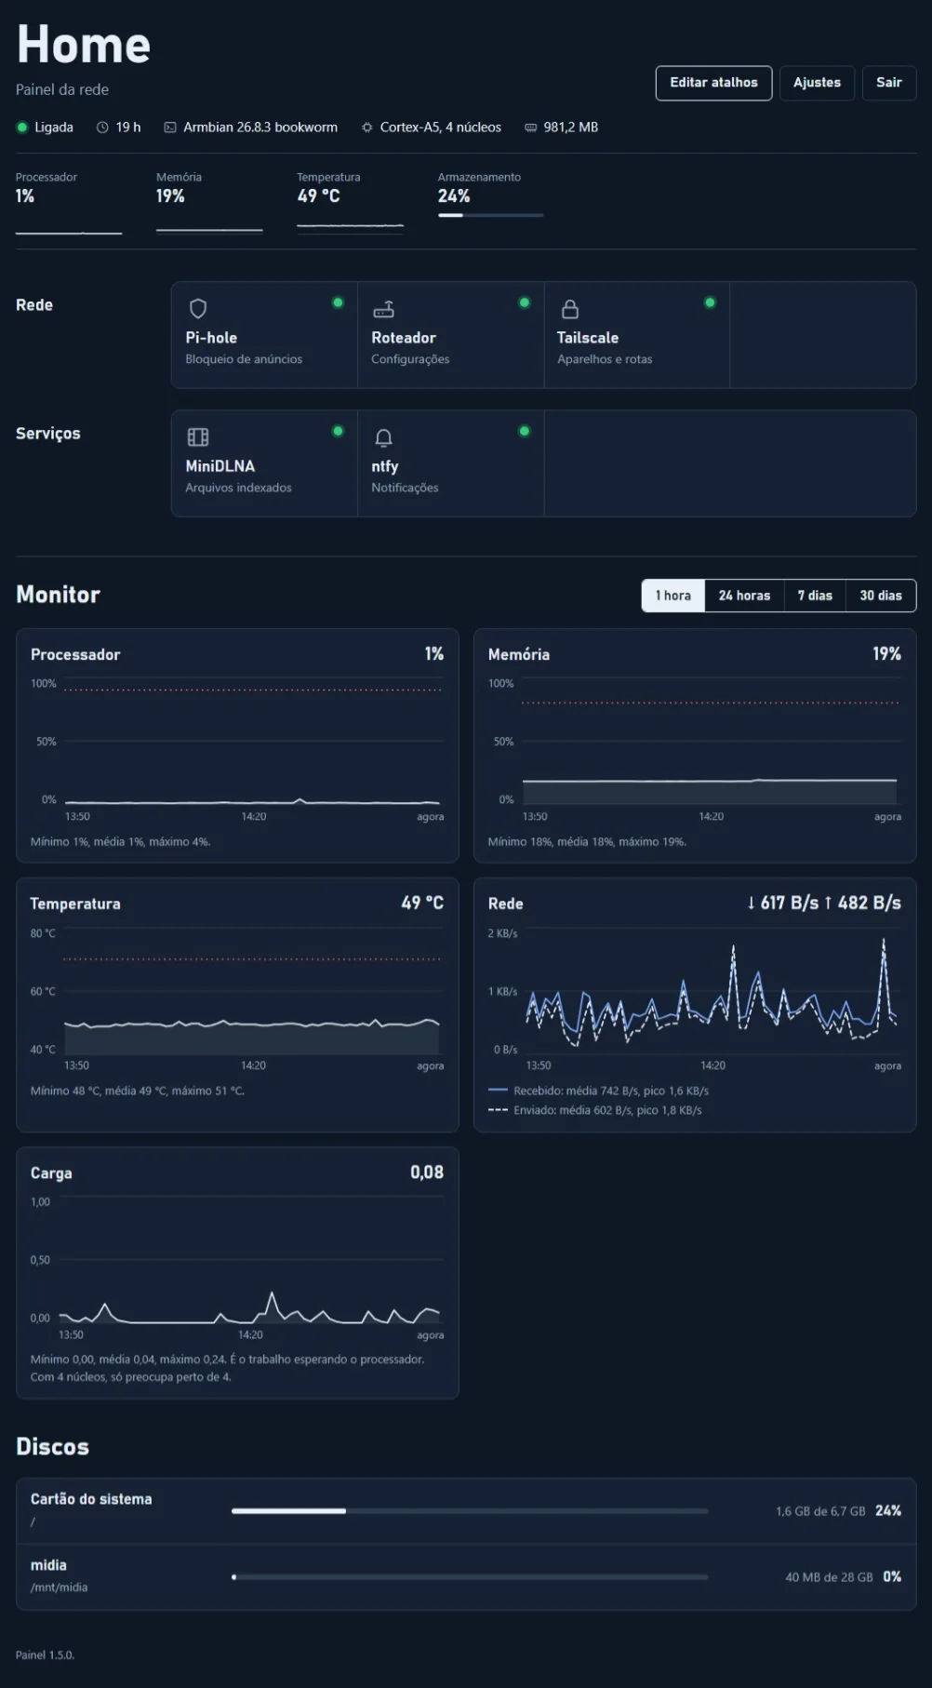
Task: Click the MiniDLNA green status dot
Action: coord(338,431)
